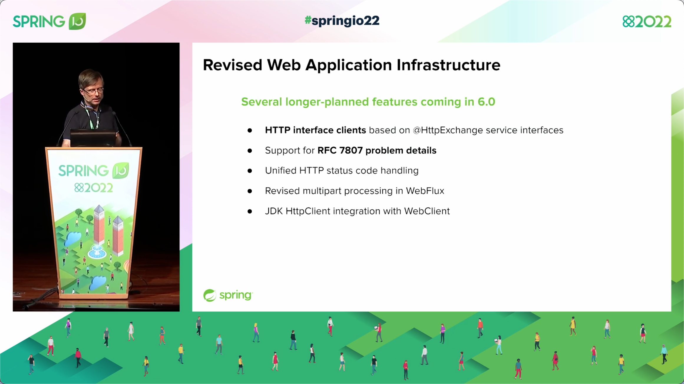Click the bullet beside JDK HttpClient integration
The height and width of the screenshot is (384, 684).
[x=250, y=211]
